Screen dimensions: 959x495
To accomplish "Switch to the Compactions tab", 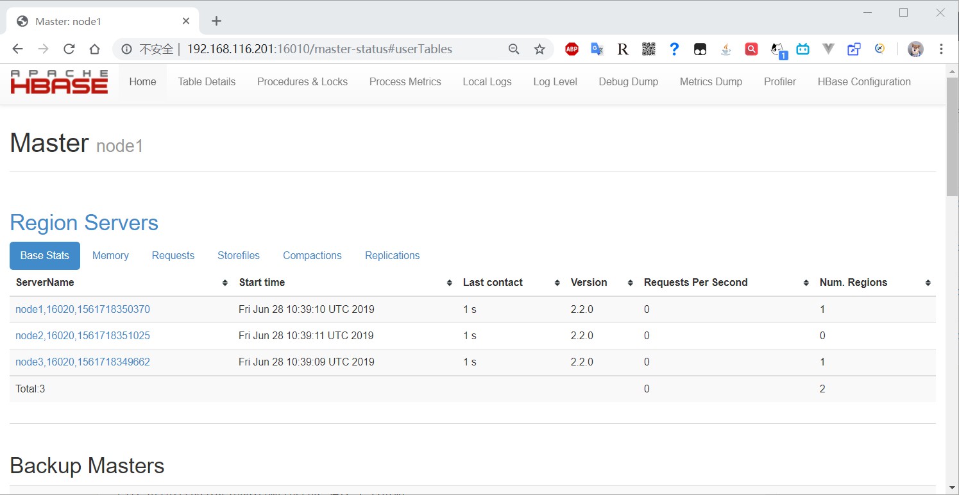I will (x=312, y=255).
